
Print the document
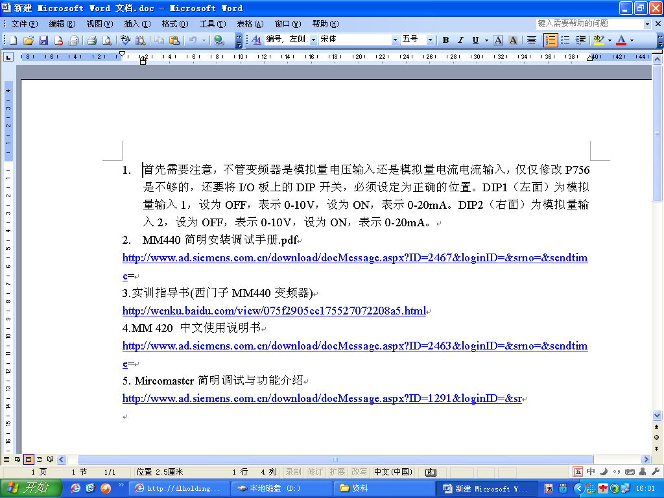pyautogui.click(x=91, y=40)
